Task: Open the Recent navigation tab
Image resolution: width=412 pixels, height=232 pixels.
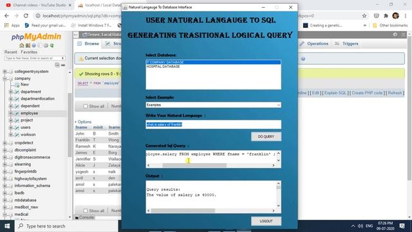Action: (x=11, y=52)
